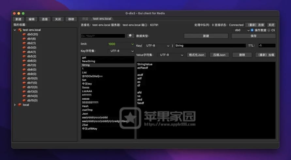Click the (重新) 加载 button

coord(266,55)
